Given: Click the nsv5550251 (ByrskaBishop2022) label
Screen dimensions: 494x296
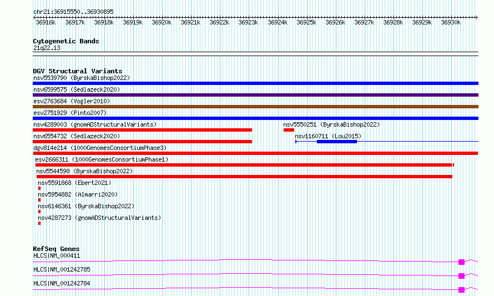Looking at the screenshot, I should pyautogui.click(x=331, y=124).
